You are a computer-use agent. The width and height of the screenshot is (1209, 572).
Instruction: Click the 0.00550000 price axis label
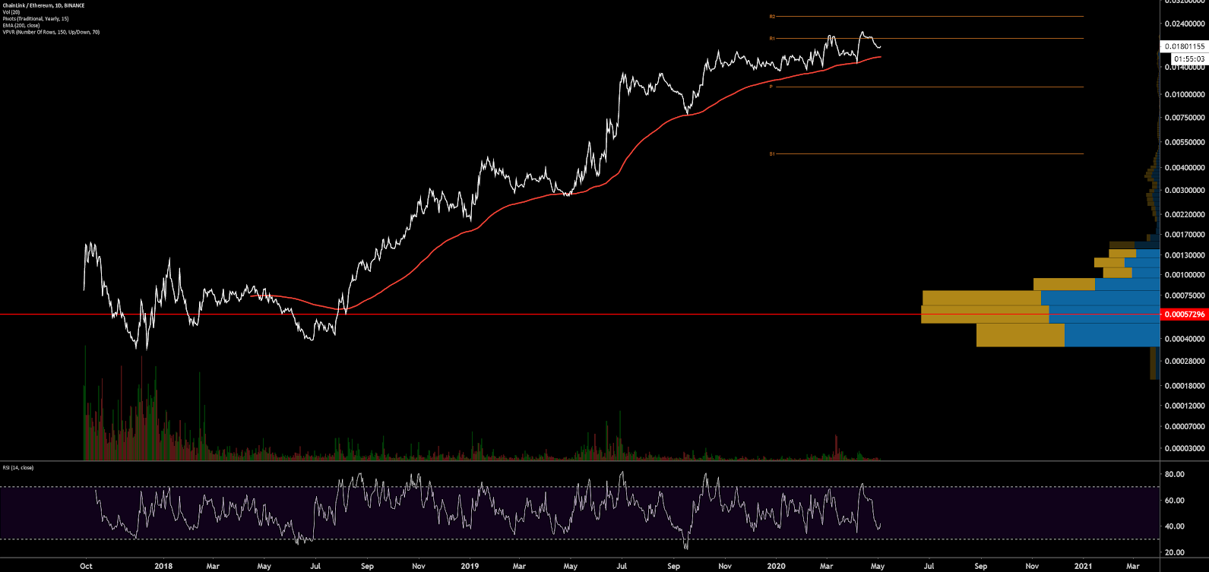pyautogui.click(x=1184, y=142)
